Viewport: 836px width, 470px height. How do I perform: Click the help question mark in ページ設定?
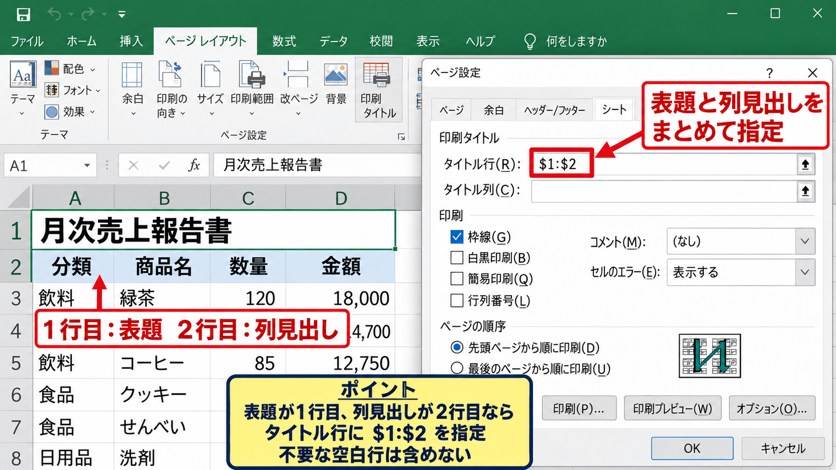click(x=769, y=73)
